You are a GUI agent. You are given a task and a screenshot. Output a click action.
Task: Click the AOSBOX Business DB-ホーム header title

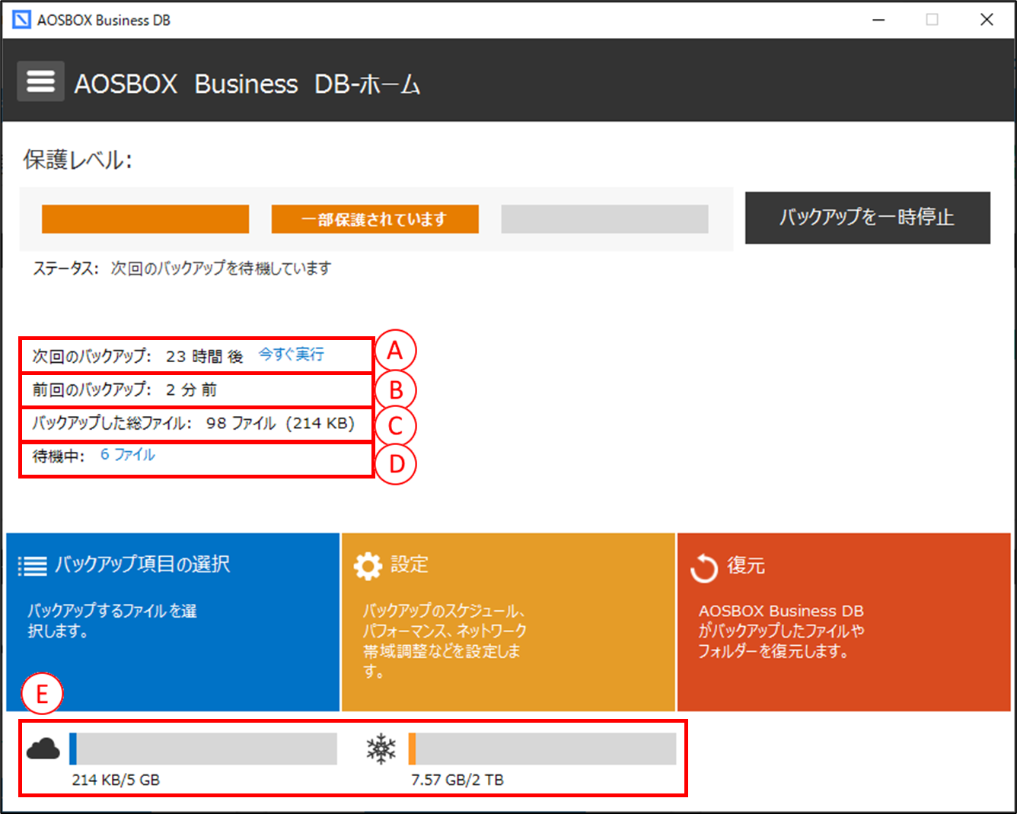click(x=247, y=84)
